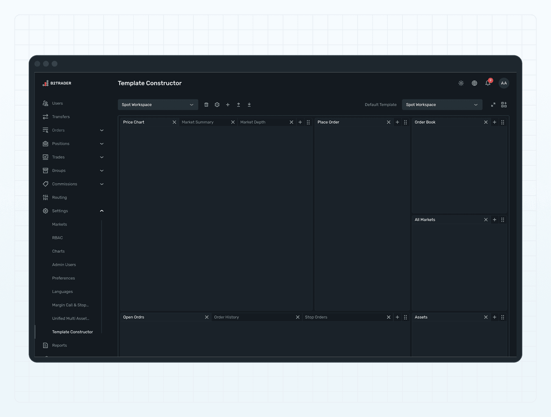Open Languages settings page
Screen dimensions: 551x417
click(x=62, y=292)
